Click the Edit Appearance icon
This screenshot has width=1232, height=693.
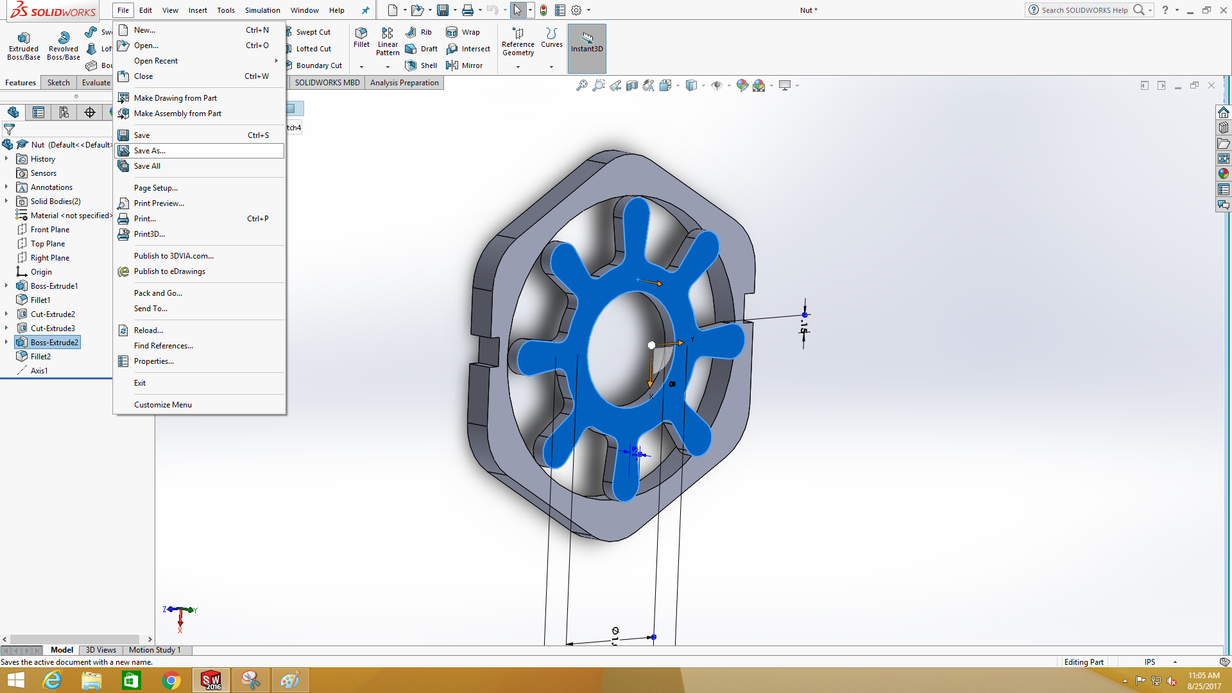tap(742, 85)
